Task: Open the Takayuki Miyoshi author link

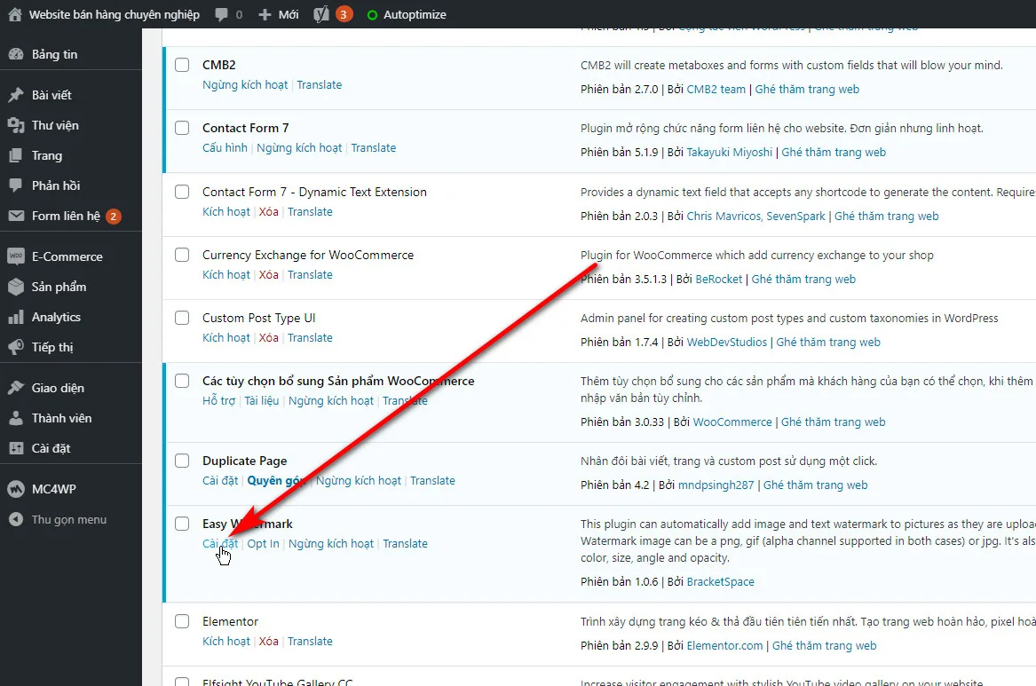Action: pyautogui.click(x=730, y=153)
